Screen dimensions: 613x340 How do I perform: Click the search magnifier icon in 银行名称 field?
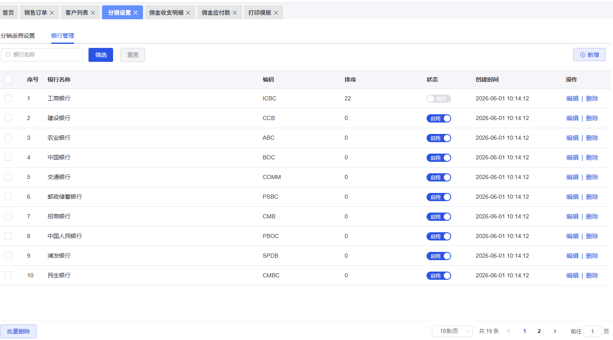(x=8, y=54)
